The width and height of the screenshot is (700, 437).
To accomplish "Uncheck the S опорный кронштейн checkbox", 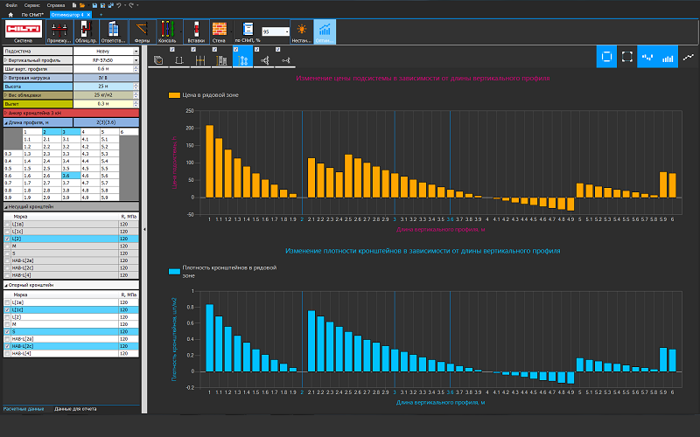I will [7, 332].
